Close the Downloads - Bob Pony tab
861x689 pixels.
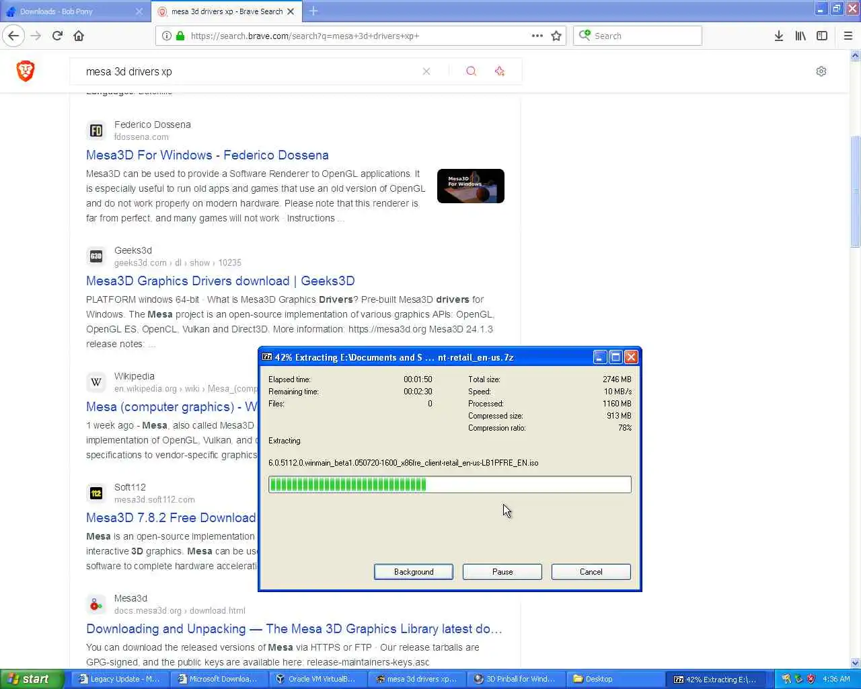[x=139, y=11]
